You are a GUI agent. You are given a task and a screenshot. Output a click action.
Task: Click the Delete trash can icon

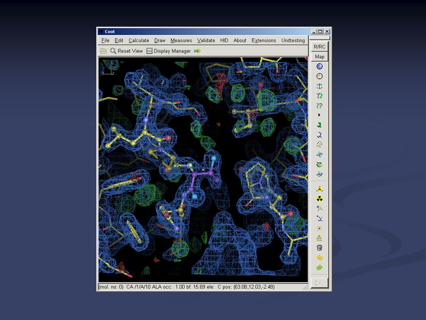(319, 248)
